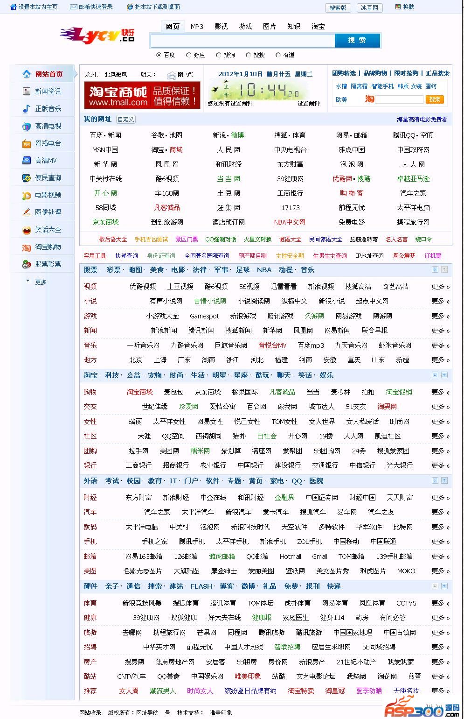Select the 搜搜 search engine radio
The width and height of the screenshot is (464, 719).
tap(248, 55)
